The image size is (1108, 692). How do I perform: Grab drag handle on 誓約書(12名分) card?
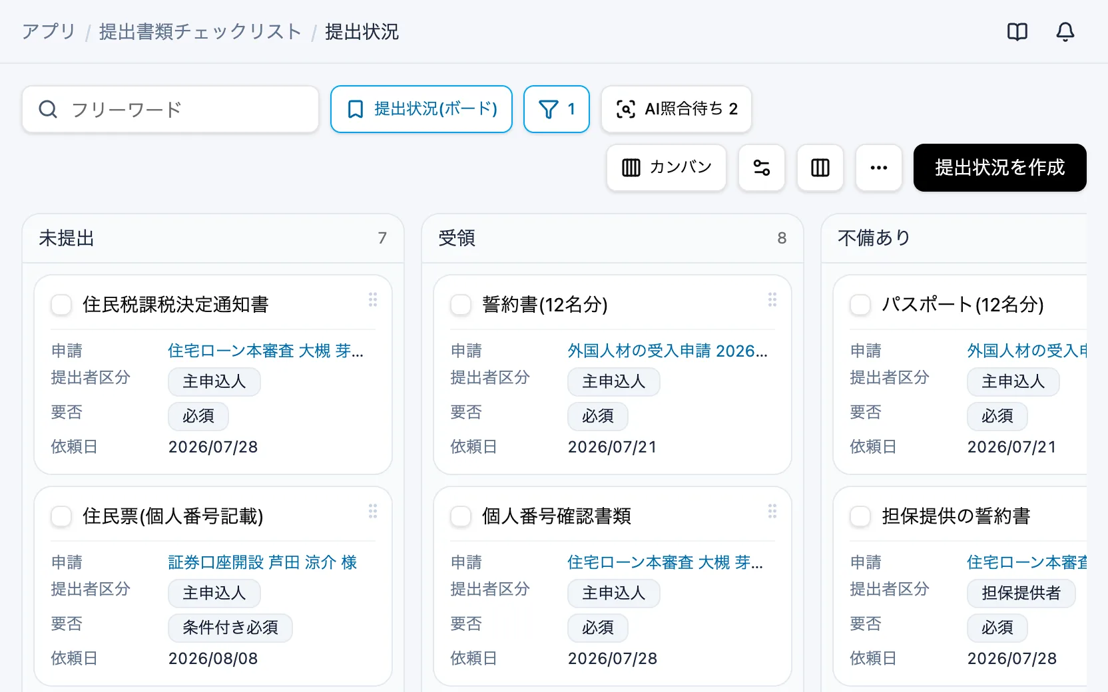click(x=772, y=299)
